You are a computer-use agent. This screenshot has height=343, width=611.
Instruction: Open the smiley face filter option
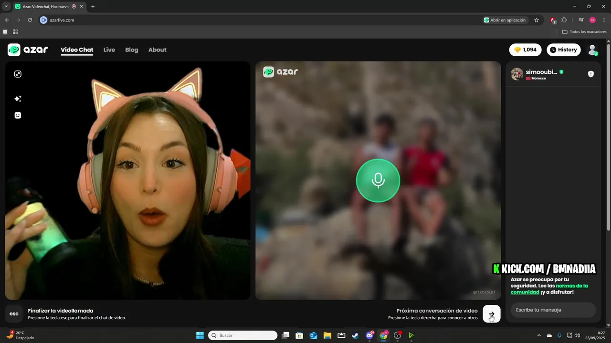[x=18, y=115]
